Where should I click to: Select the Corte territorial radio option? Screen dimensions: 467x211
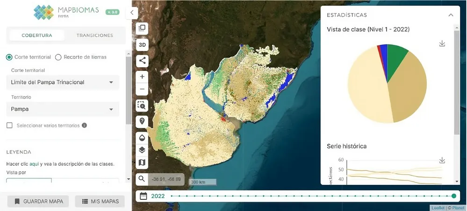(x=9, y=57)
